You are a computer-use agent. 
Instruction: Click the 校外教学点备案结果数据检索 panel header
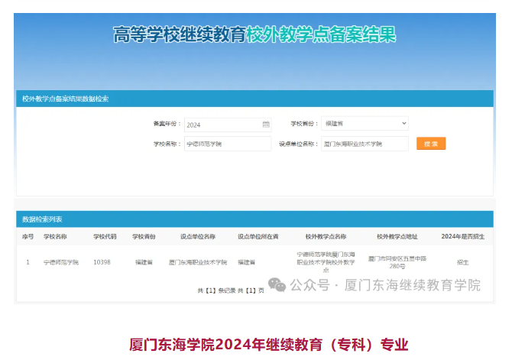click(x=65, y=99)
